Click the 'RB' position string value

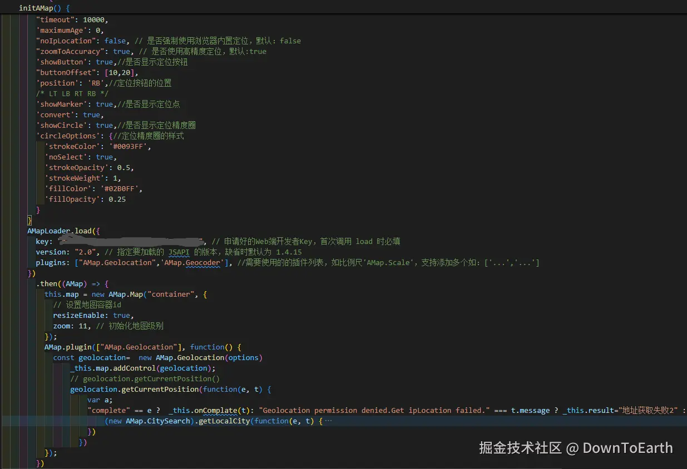click(96, 83)
